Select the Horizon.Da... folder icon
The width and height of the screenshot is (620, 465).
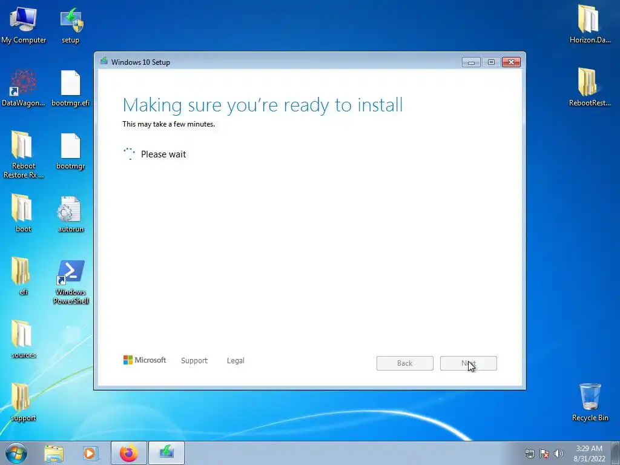pos(590,24)
